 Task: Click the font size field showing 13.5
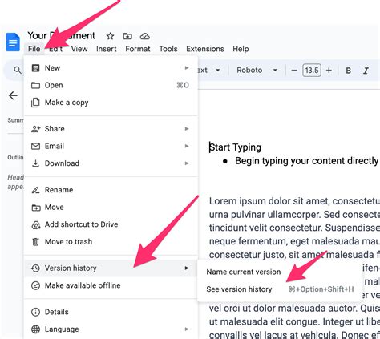[312, 71]
